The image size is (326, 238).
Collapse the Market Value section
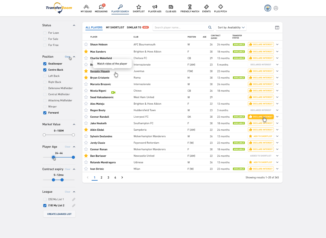point(74,124)
